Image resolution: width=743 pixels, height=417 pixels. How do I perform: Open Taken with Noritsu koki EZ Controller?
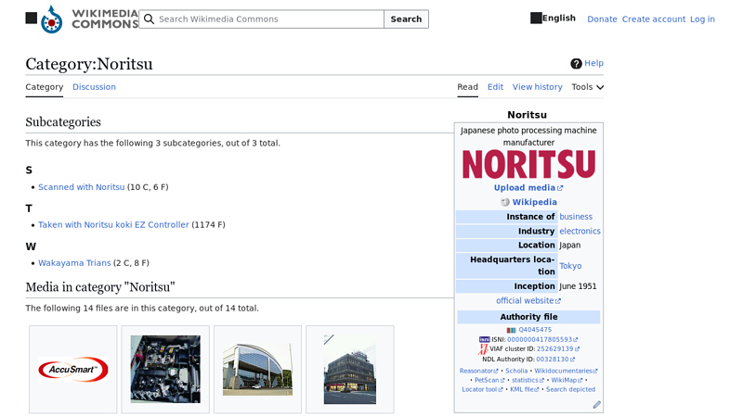click(113, 225)
